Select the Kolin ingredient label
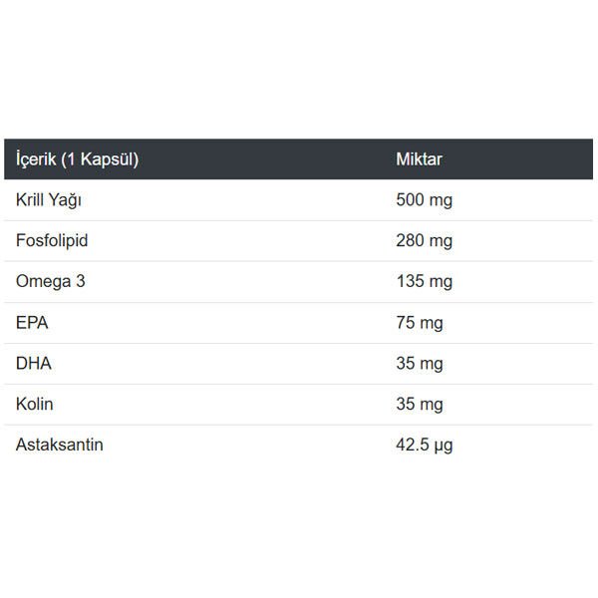598x598 pixels. click(35, 405)
